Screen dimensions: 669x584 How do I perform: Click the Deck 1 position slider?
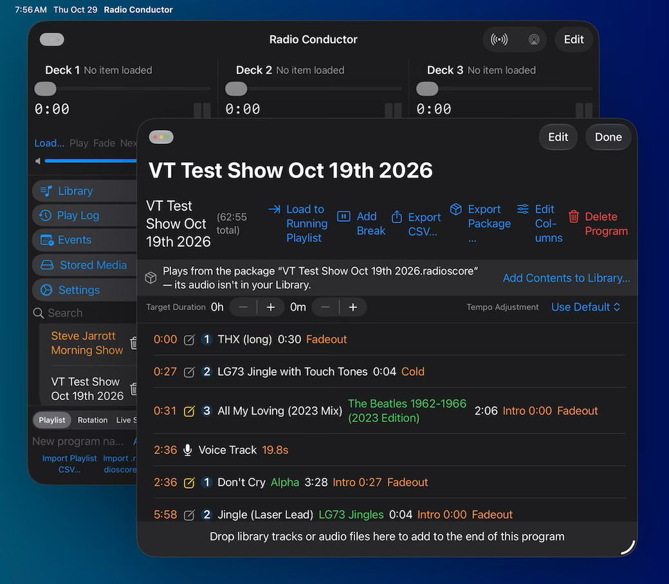tap(122, 89)
